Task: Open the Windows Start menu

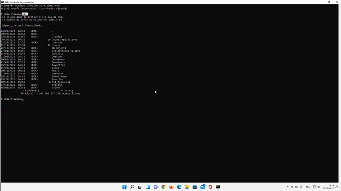Action: coord(124,187)
